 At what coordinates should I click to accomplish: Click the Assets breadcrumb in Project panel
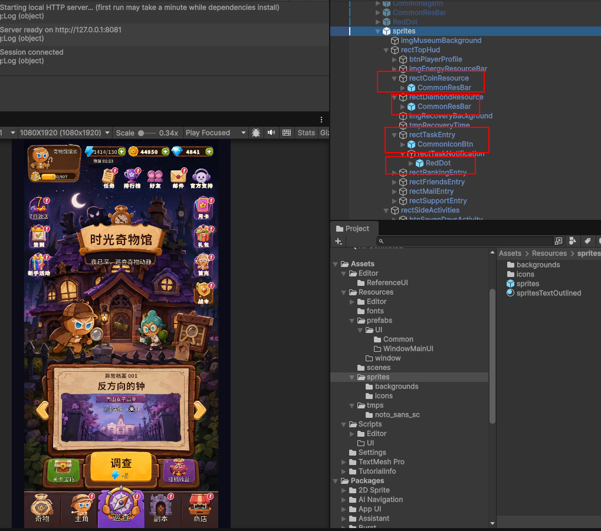tap(510, 253)
